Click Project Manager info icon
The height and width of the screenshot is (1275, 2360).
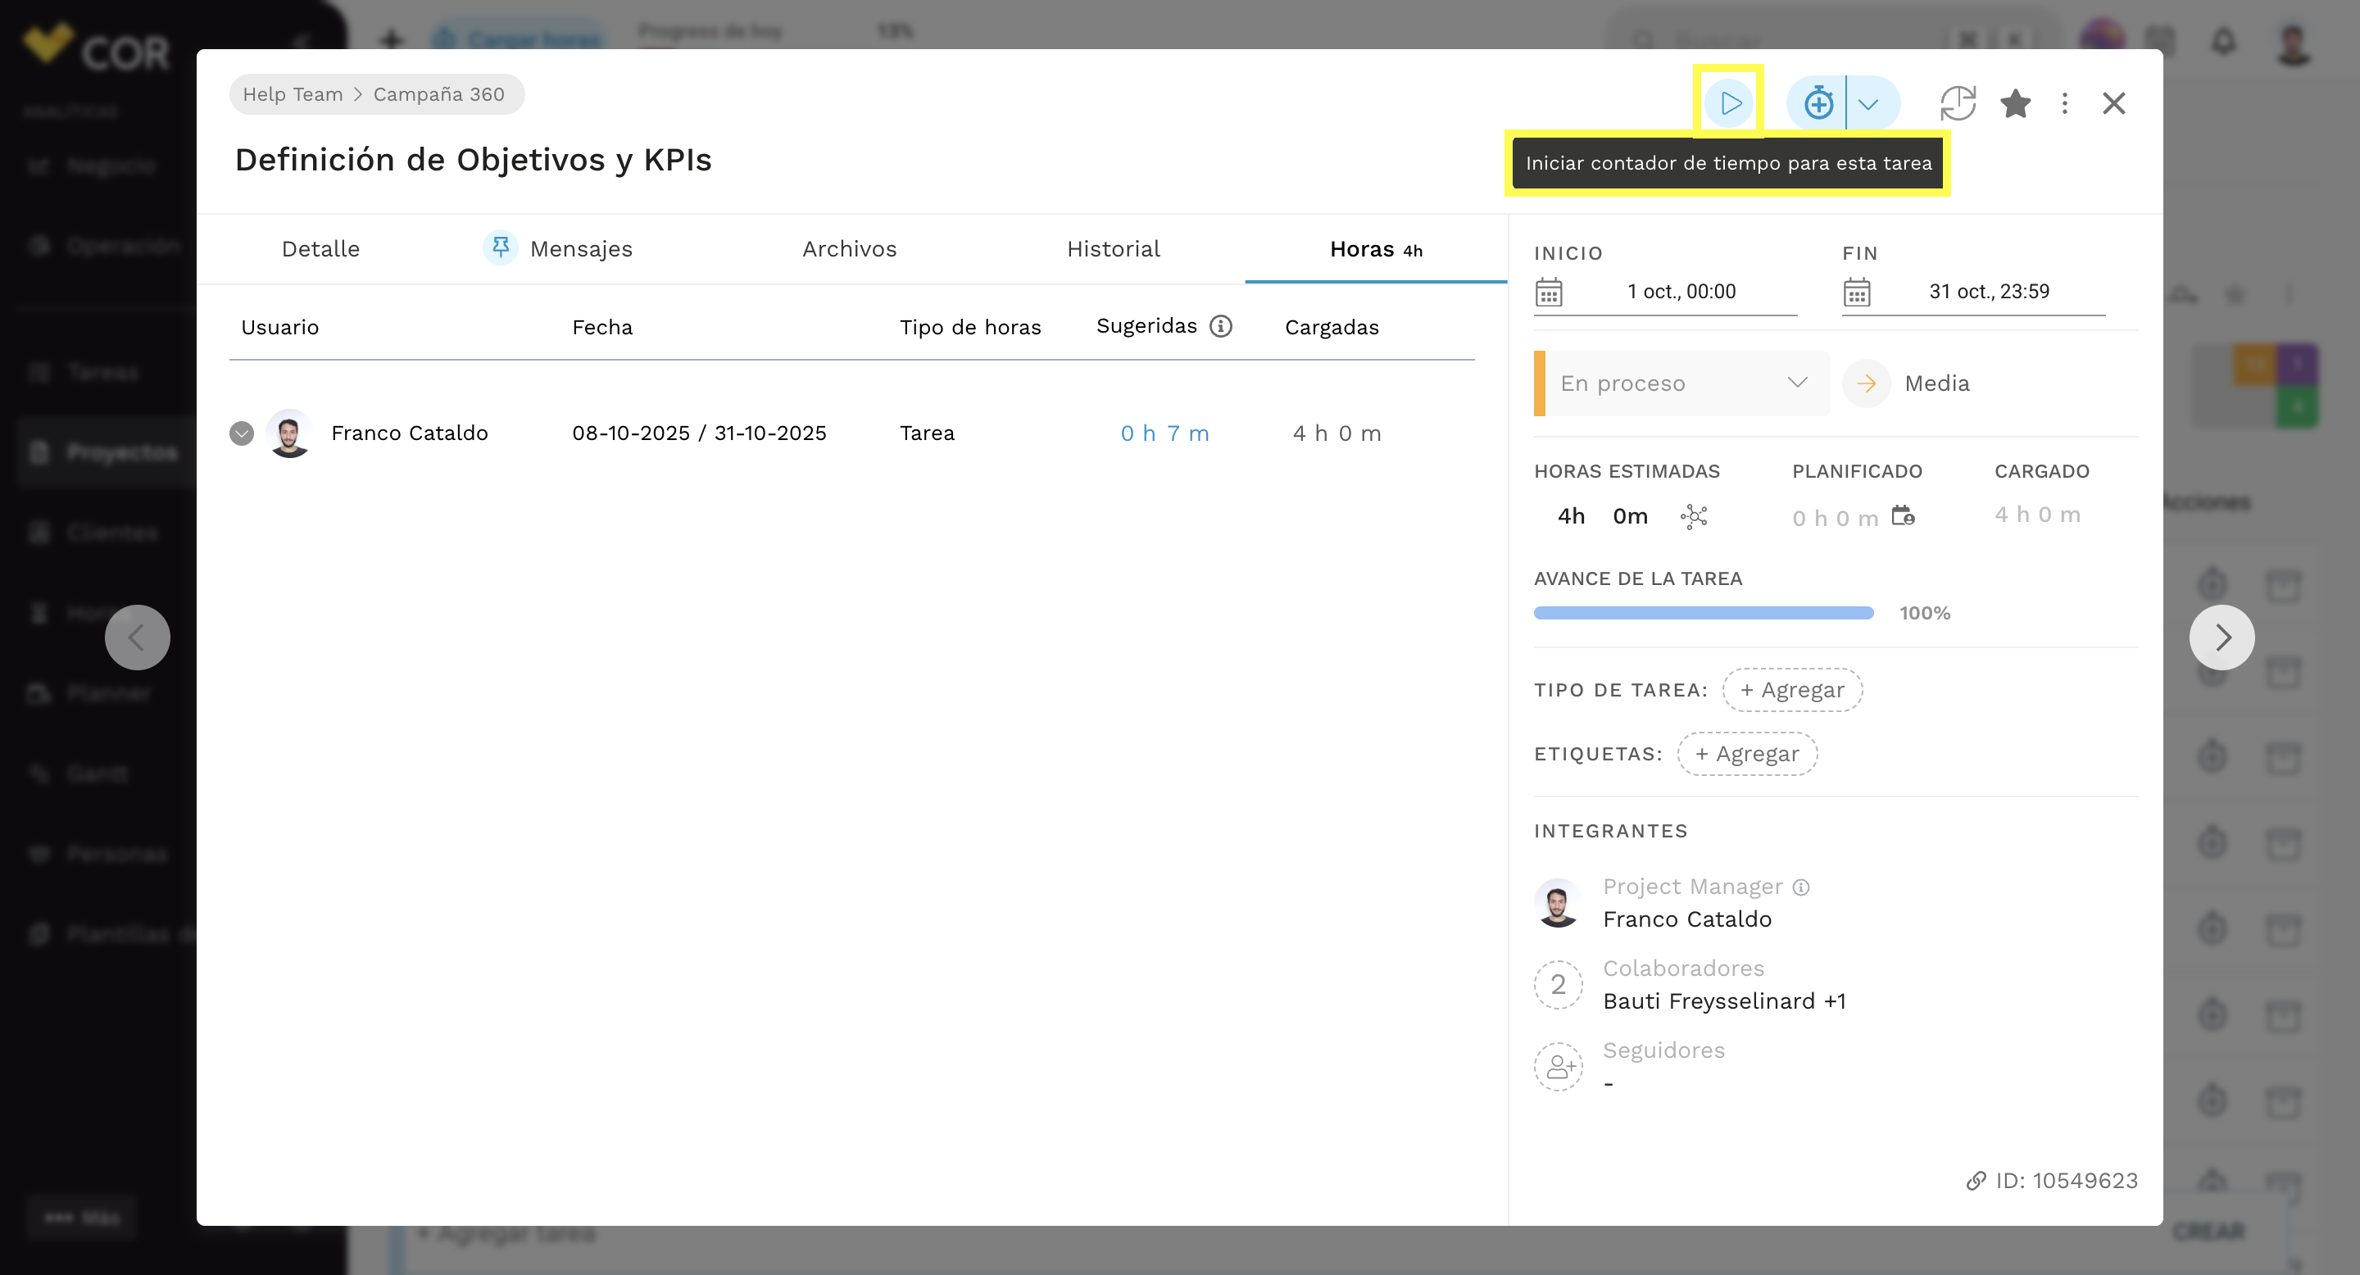[1800, 887]
